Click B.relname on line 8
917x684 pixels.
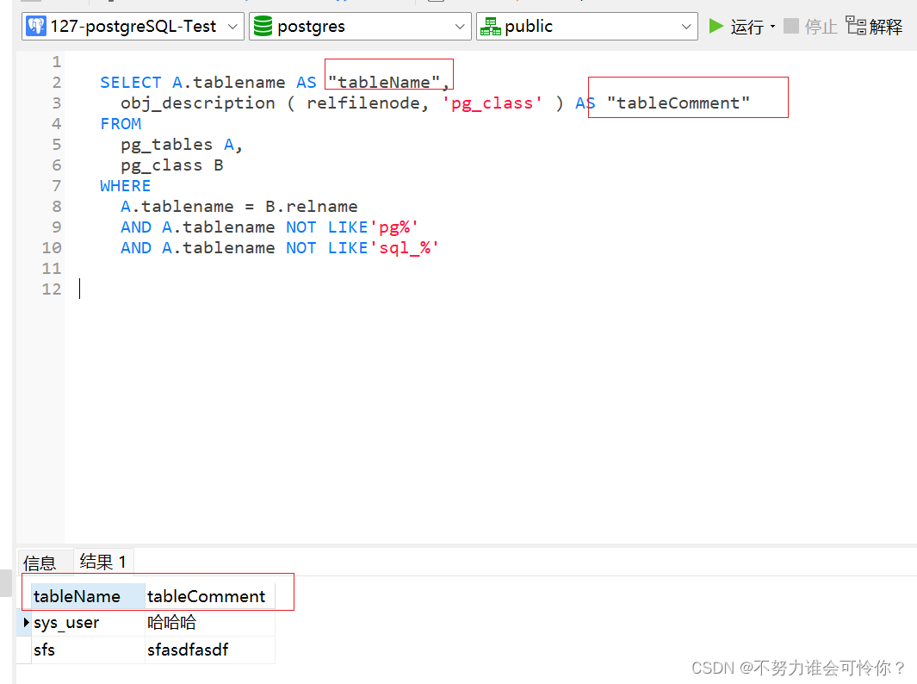click(311, 207)
